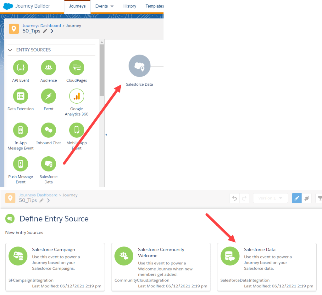The height and width of the screenshot is (295, 322).
Task: Click the blue pencil edit mode button
Action: point(297,198)
